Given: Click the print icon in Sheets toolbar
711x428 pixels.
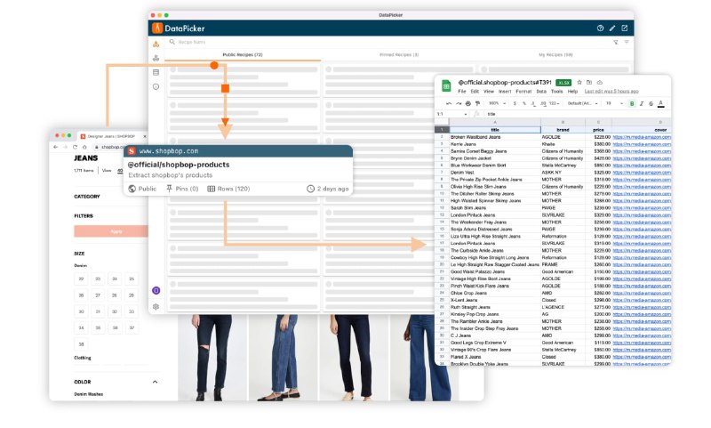Looking at the screenshot, I should click(467, 103).
